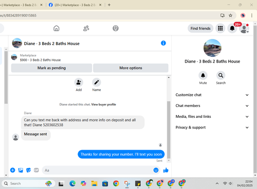Screen dimensions: 257x189
Task: Open the Wi-Fi network icon in system tray
Action: click(225, 183)
